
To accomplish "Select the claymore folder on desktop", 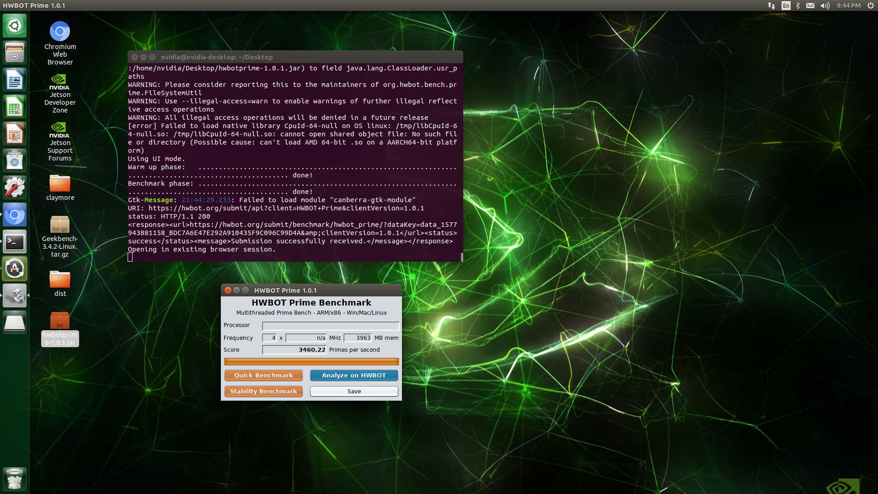I will pyautogui.click(x=60, y=188).
